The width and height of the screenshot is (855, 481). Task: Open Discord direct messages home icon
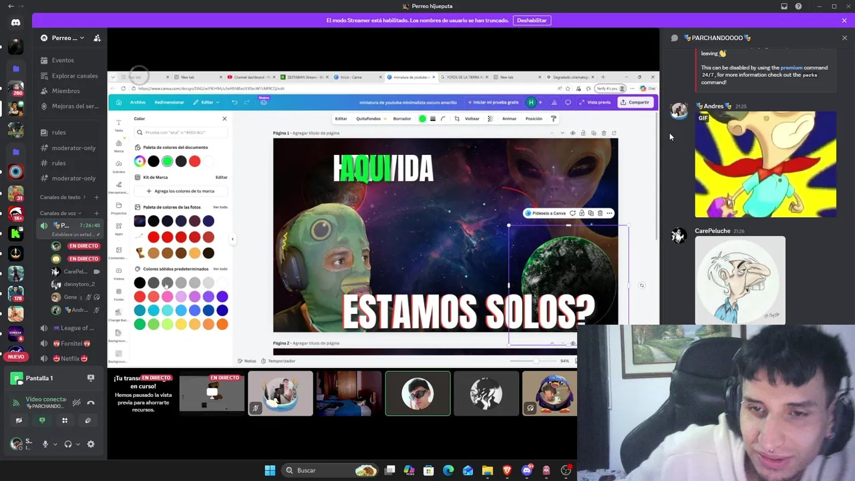15,22
